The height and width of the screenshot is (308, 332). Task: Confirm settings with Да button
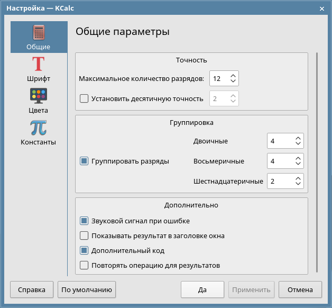pyautogui.click(x=202, y=290)
